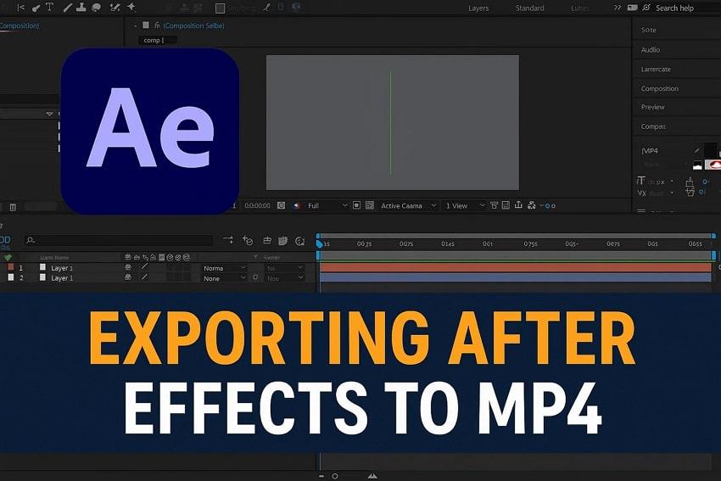Select the Roto brush tool with the check mark
Screen dimensions: 721x481
pyautogui.click(x=115, y=8)
